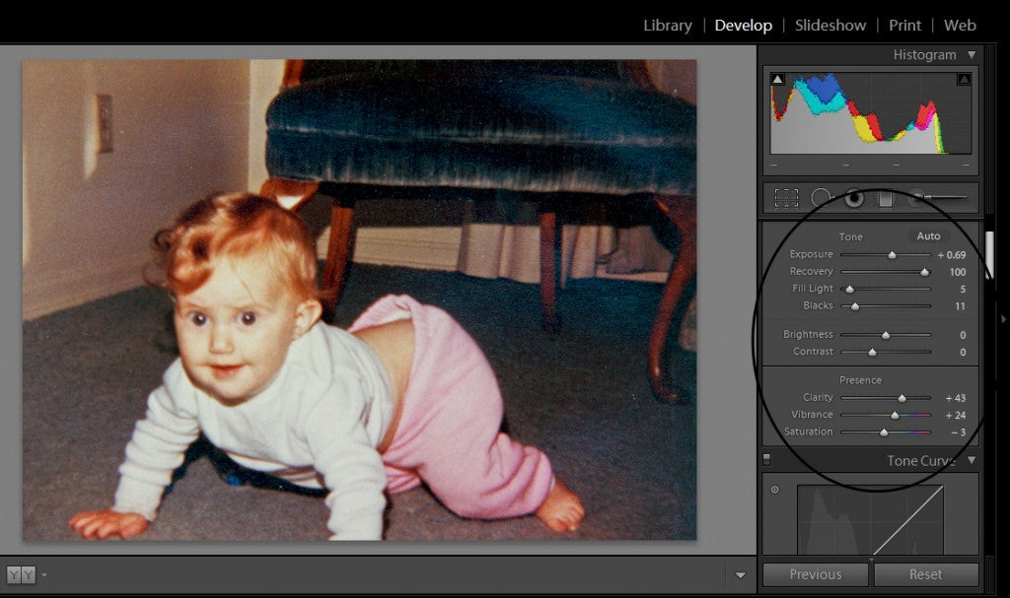
Task: Click the Tone Curve target adjustment icon
Action: [x=774, y=490]
